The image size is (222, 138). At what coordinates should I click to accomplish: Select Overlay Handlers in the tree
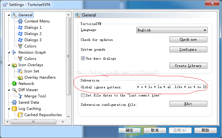click(x=40, y=77)
